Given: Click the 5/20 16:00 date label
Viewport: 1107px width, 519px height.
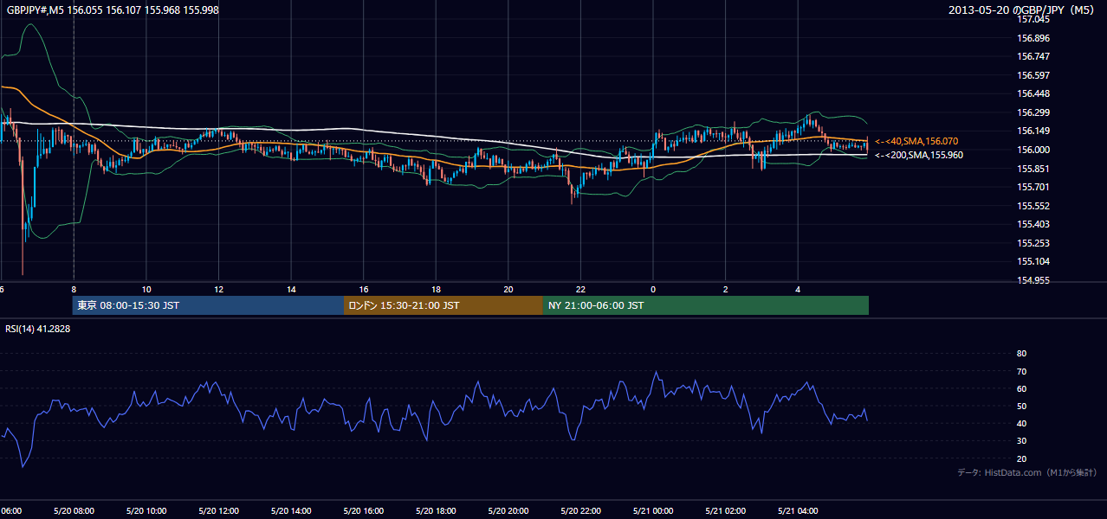Looking at the screenshot, I should tap(364, 510).
